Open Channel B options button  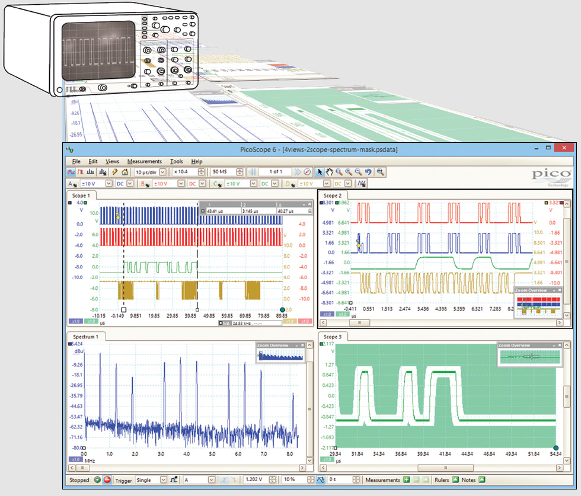[x=145, y=184]
